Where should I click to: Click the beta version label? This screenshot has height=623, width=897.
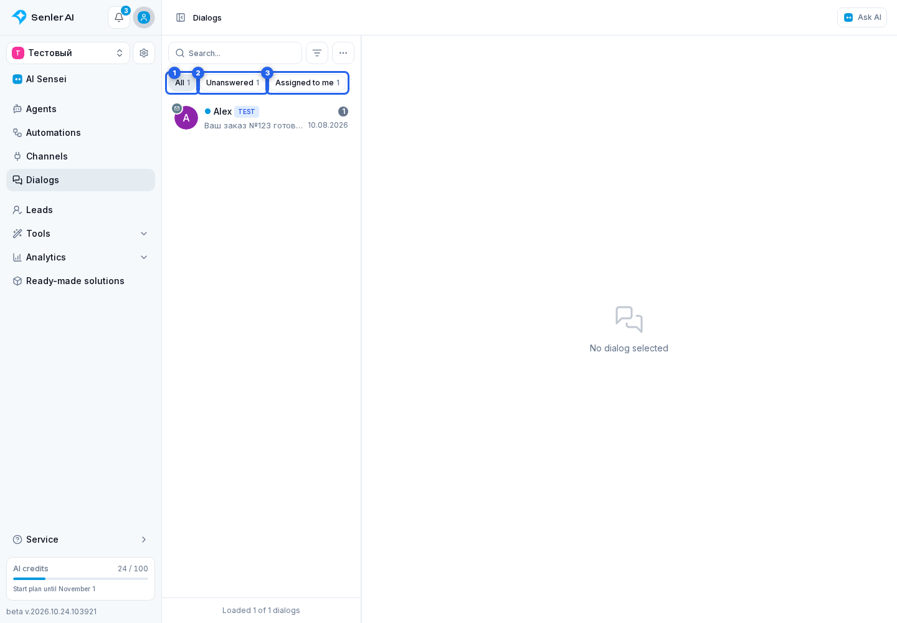point(52,612)
